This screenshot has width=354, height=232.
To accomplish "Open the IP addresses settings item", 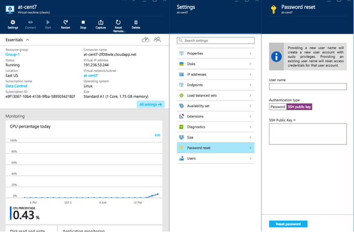I will [x=216, y=74].
